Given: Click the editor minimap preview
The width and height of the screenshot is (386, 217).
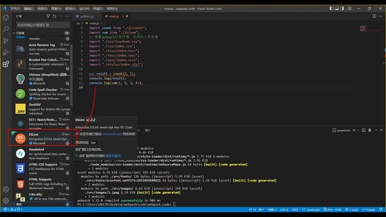Looking at the screenshot, I should [x=370, y=28].
